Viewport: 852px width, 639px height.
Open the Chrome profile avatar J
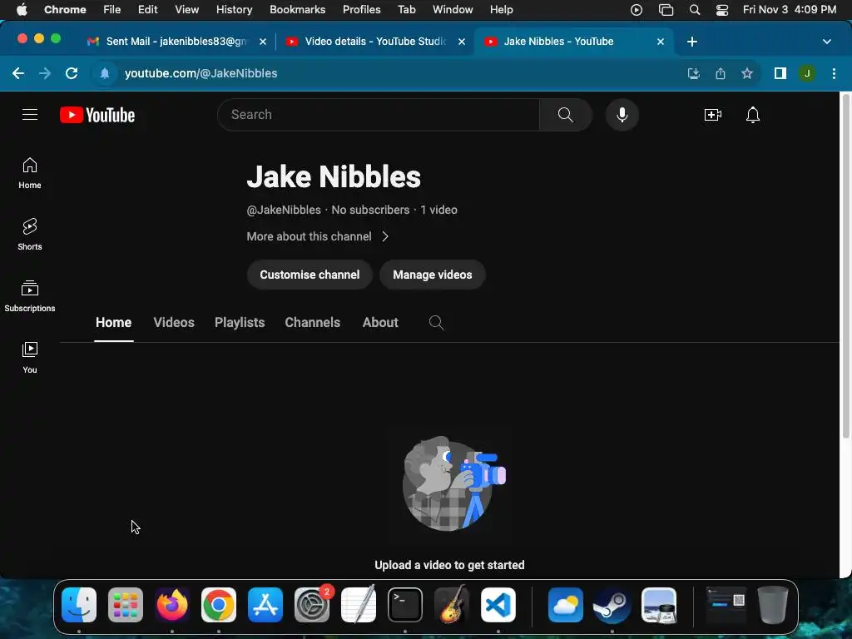pyautogui.click(x=807, y=73)
